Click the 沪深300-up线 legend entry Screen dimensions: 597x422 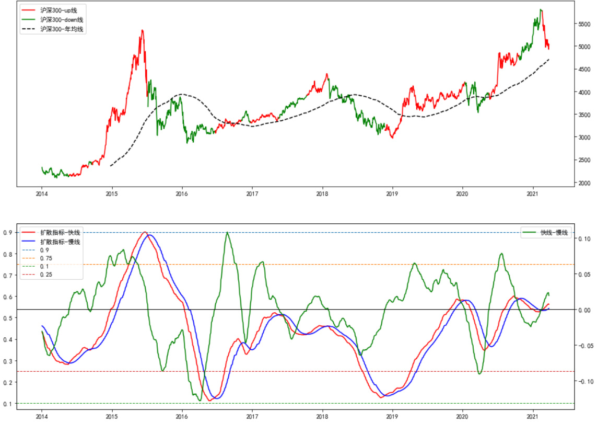[x=62, y=10]
